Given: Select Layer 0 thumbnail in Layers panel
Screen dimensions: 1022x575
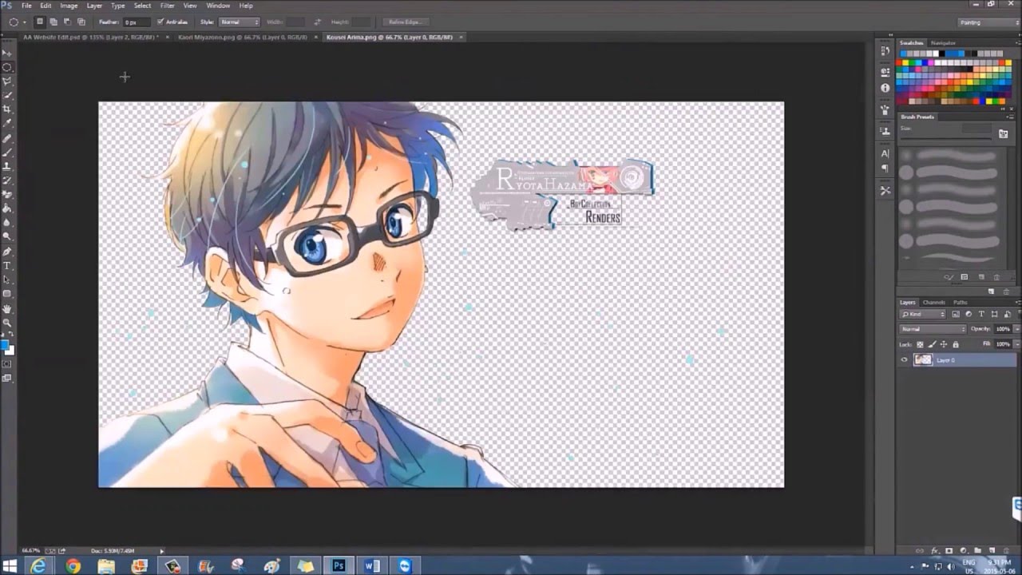Looking at the screenshot, I should tap(923, 360).
